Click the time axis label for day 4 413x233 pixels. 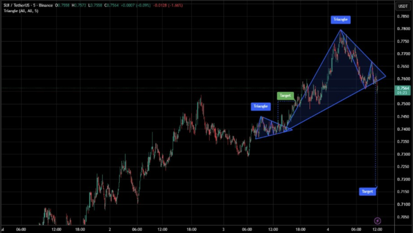[x=328, y=229]
